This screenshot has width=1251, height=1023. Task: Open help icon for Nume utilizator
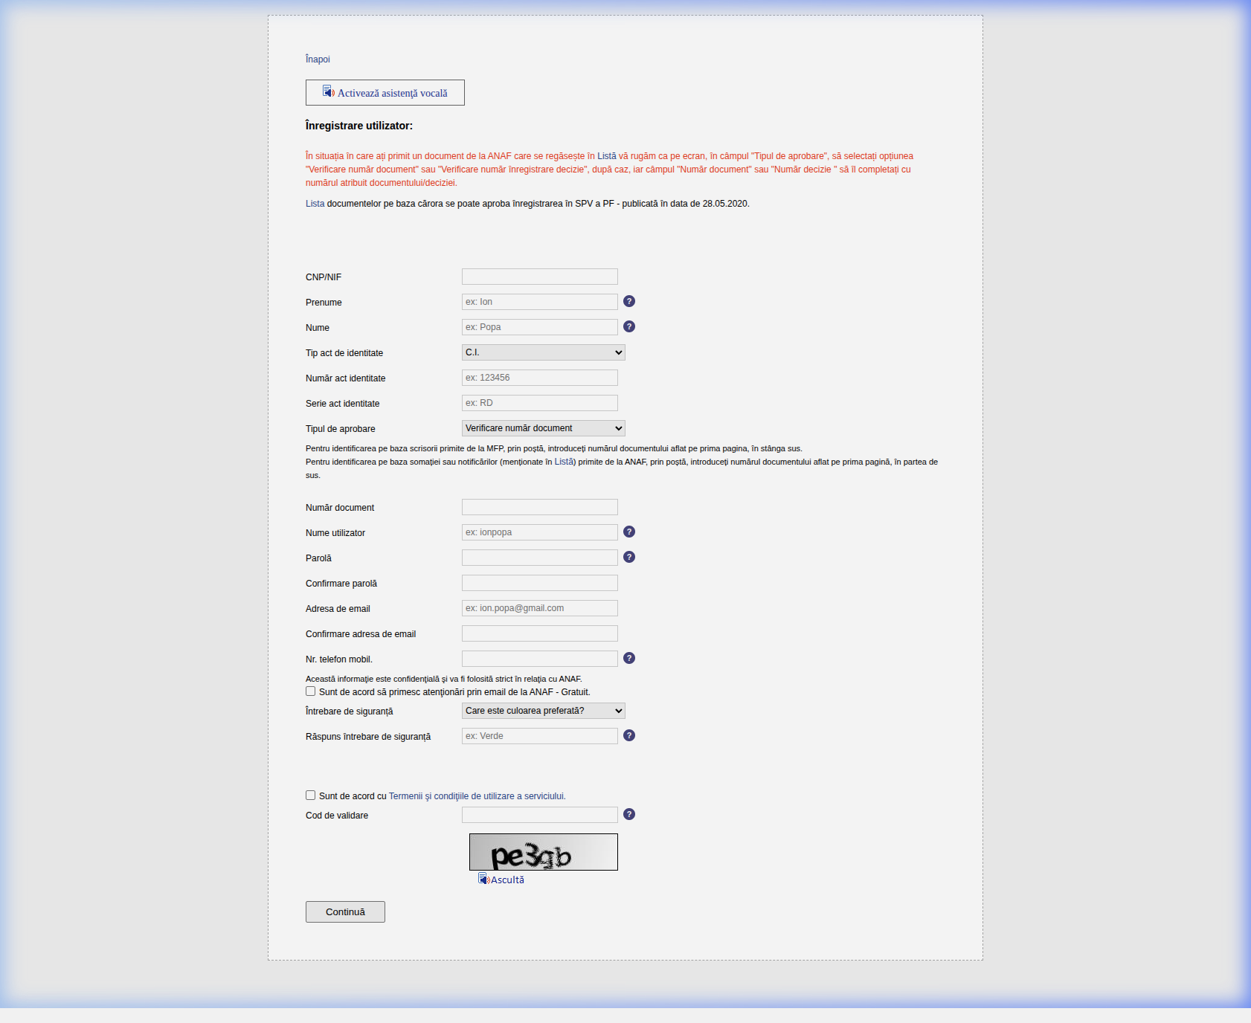(629, 532)
